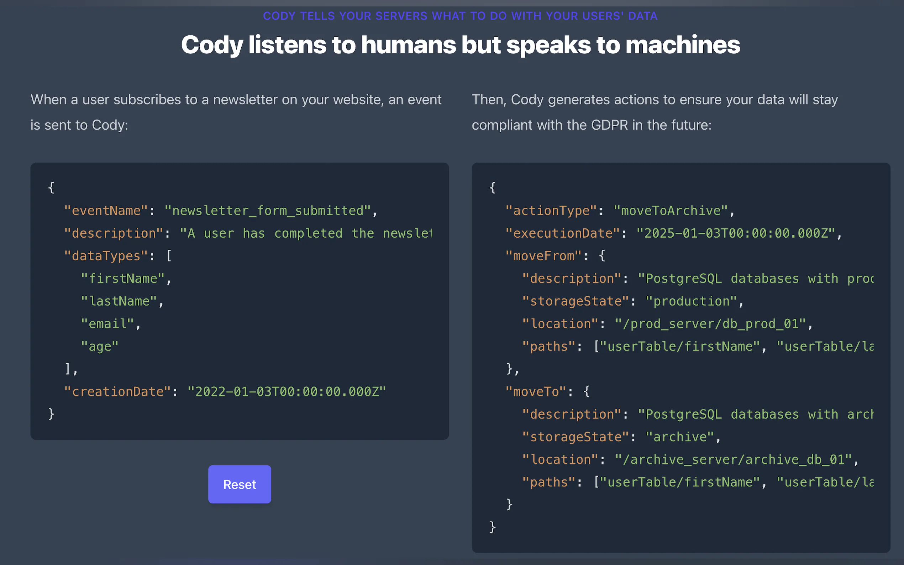Click the purple 'Cody tells your servers' tagline
Viewport: 904px width, 565px height.
click(460, 16)
